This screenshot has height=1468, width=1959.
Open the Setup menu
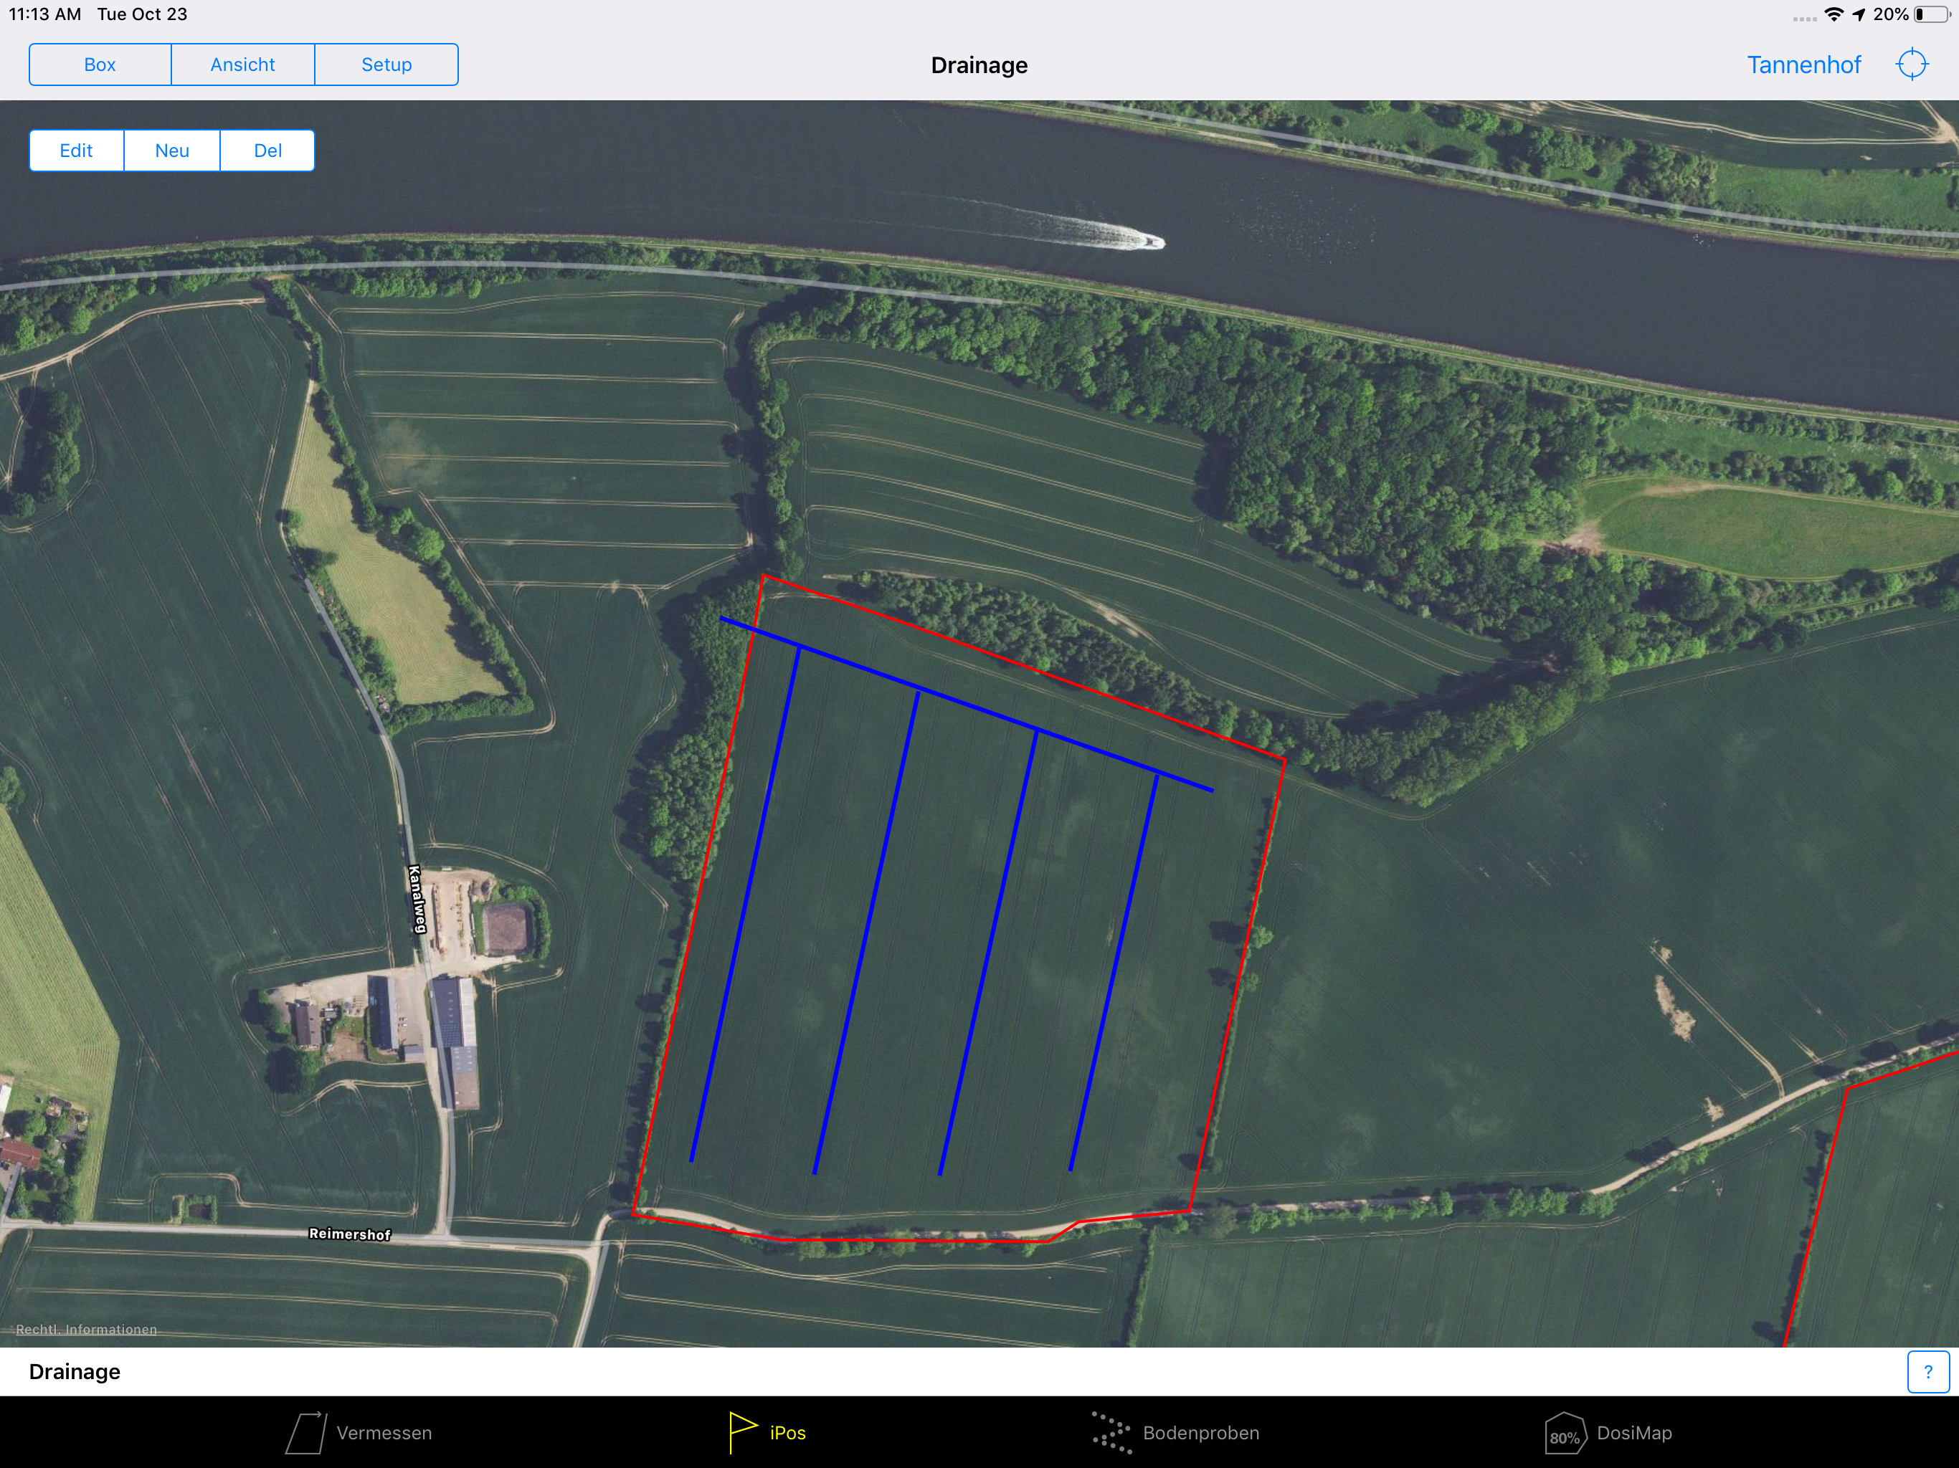(x=386, y=65)
